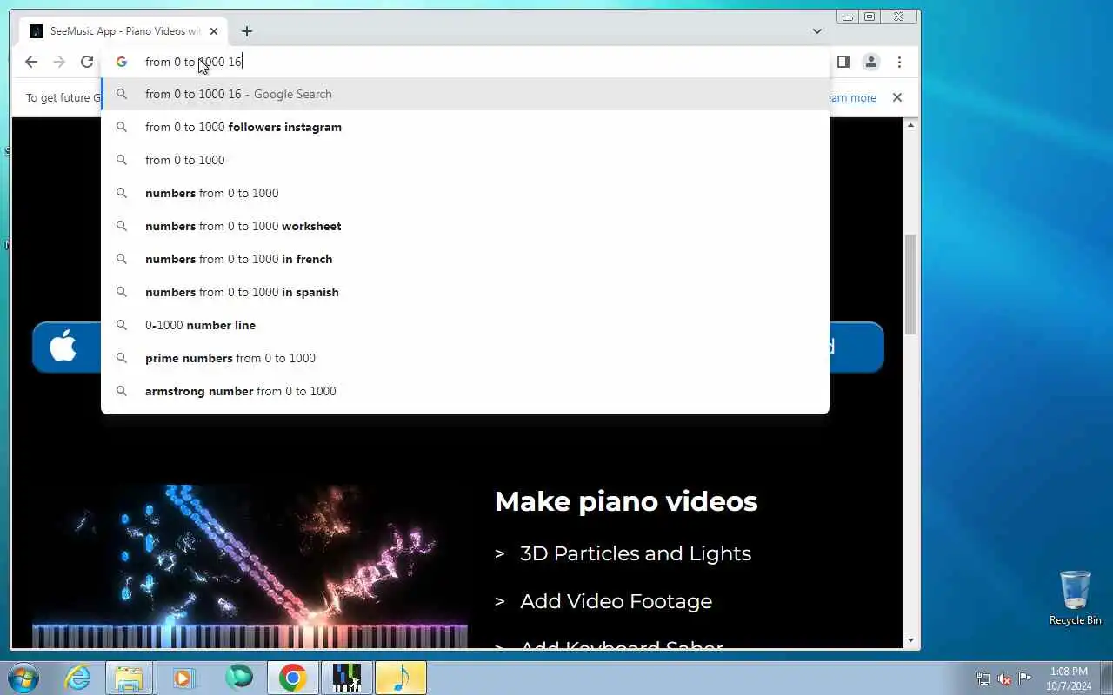The height and width of the screenshot is (695, 1113).
Task: Go back using the browser back arrow
Action: pos(31,62)
